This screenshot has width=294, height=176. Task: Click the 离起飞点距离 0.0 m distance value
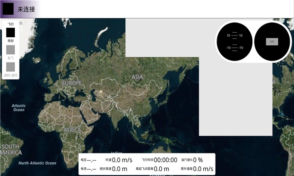(x=152, y=169)
